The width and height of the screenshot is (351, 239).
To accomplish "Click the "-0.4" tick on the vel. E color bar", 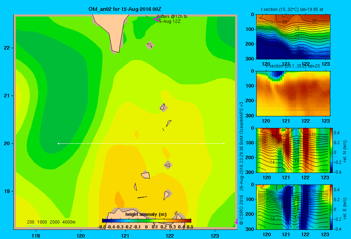I will click(337, 229).
